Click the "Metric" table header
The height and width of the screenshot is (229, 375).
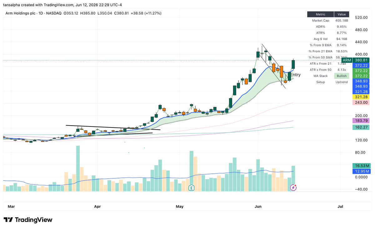click(320, 14)
